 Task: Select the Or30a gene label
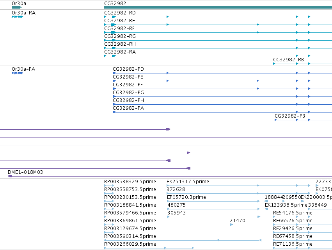(x=19, y=4)
